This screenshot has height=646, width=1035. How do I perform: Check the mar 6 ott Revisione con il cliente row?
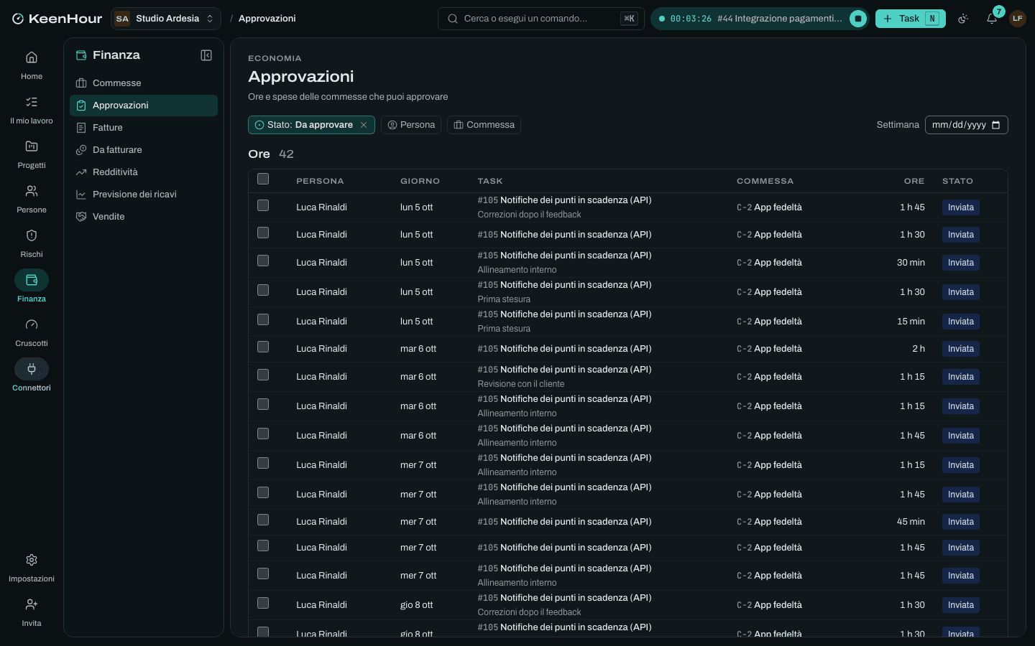[x=263, y=375]
